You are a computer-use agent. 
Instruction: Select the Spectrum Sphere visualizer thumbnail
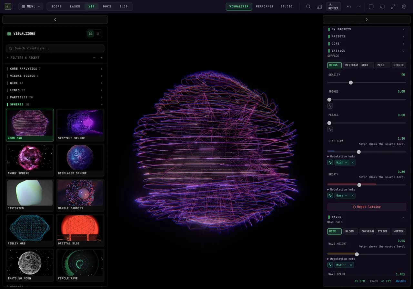pyautogui.click(x=80, y=125)
